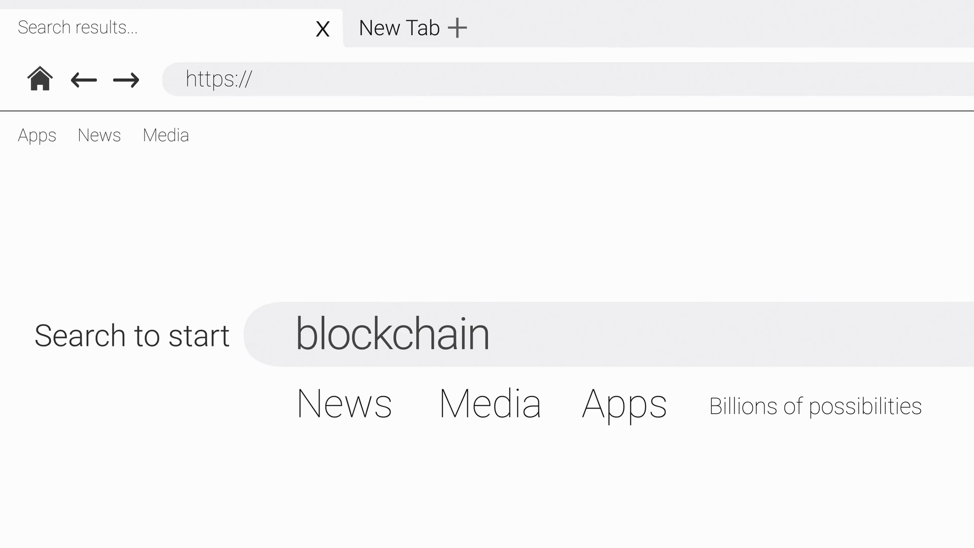Click the Billions of possibilities text
Screen dimensions: 974x548
click(815, 406)
